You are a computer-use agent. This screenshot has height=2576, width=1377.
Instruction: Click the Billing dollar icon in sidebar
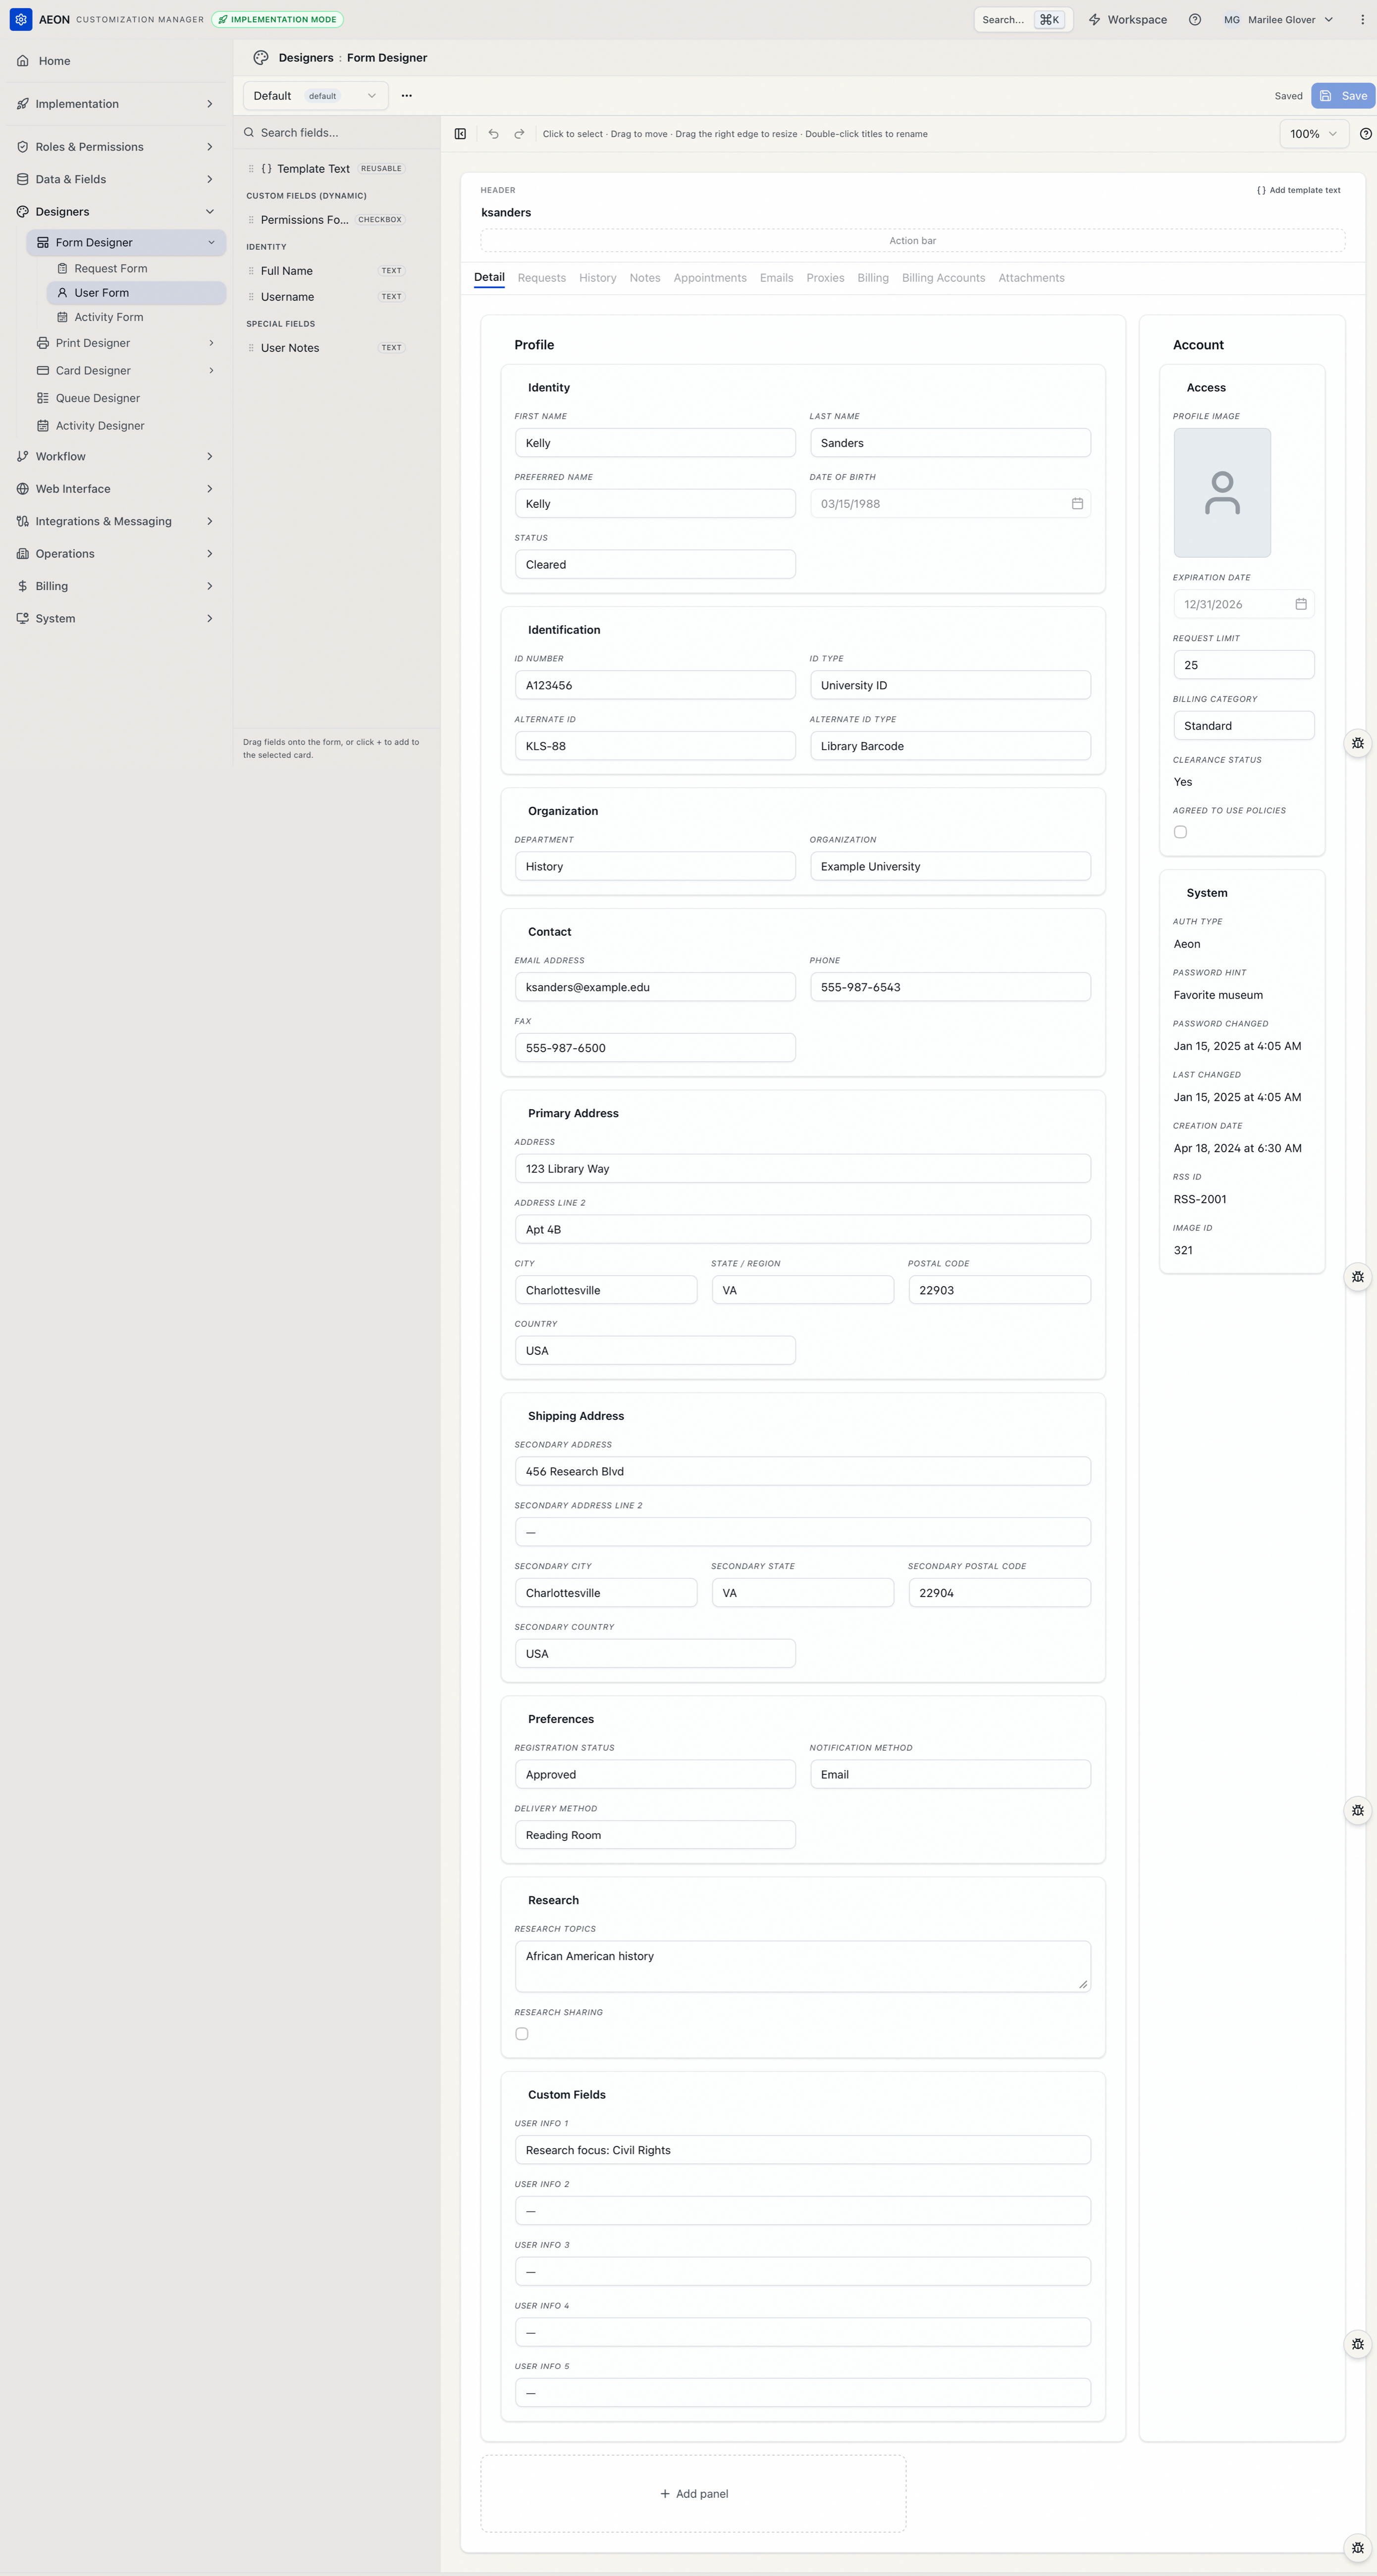(22, 586)
